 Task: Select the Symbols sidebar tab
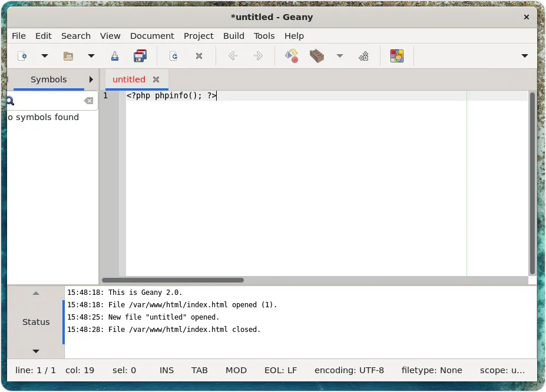[49, 79]
